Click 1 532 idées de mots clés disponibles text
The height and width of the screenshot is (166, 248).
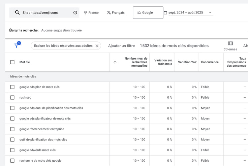click(x=174, y=46)
